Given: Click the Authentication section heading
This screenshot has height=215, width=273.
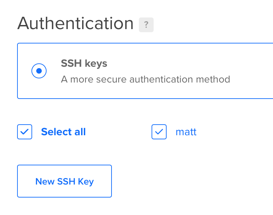Looking at the screenshot, I should tap(75, 23).
